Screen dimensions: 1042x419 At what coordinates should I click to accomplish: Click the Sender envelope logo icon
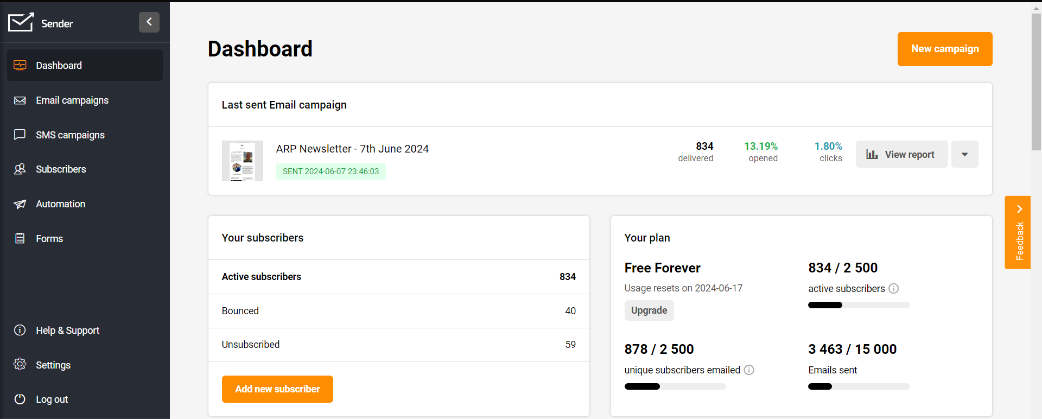point(21,22)
